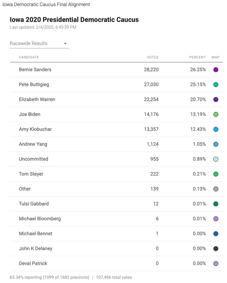Click Michael Bloomberg's lavender map dot

tap(216, 219)
